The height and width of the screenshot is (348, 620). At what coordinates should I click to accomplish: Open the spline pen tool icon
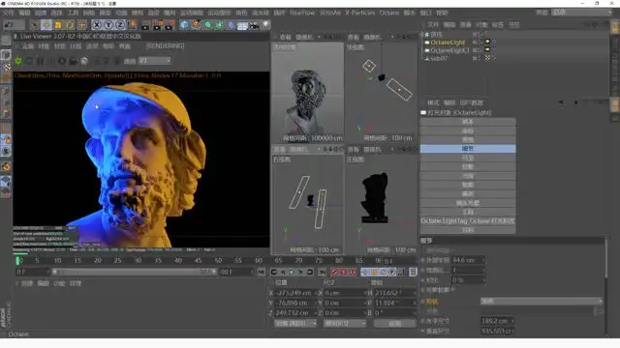pos(196,25)
